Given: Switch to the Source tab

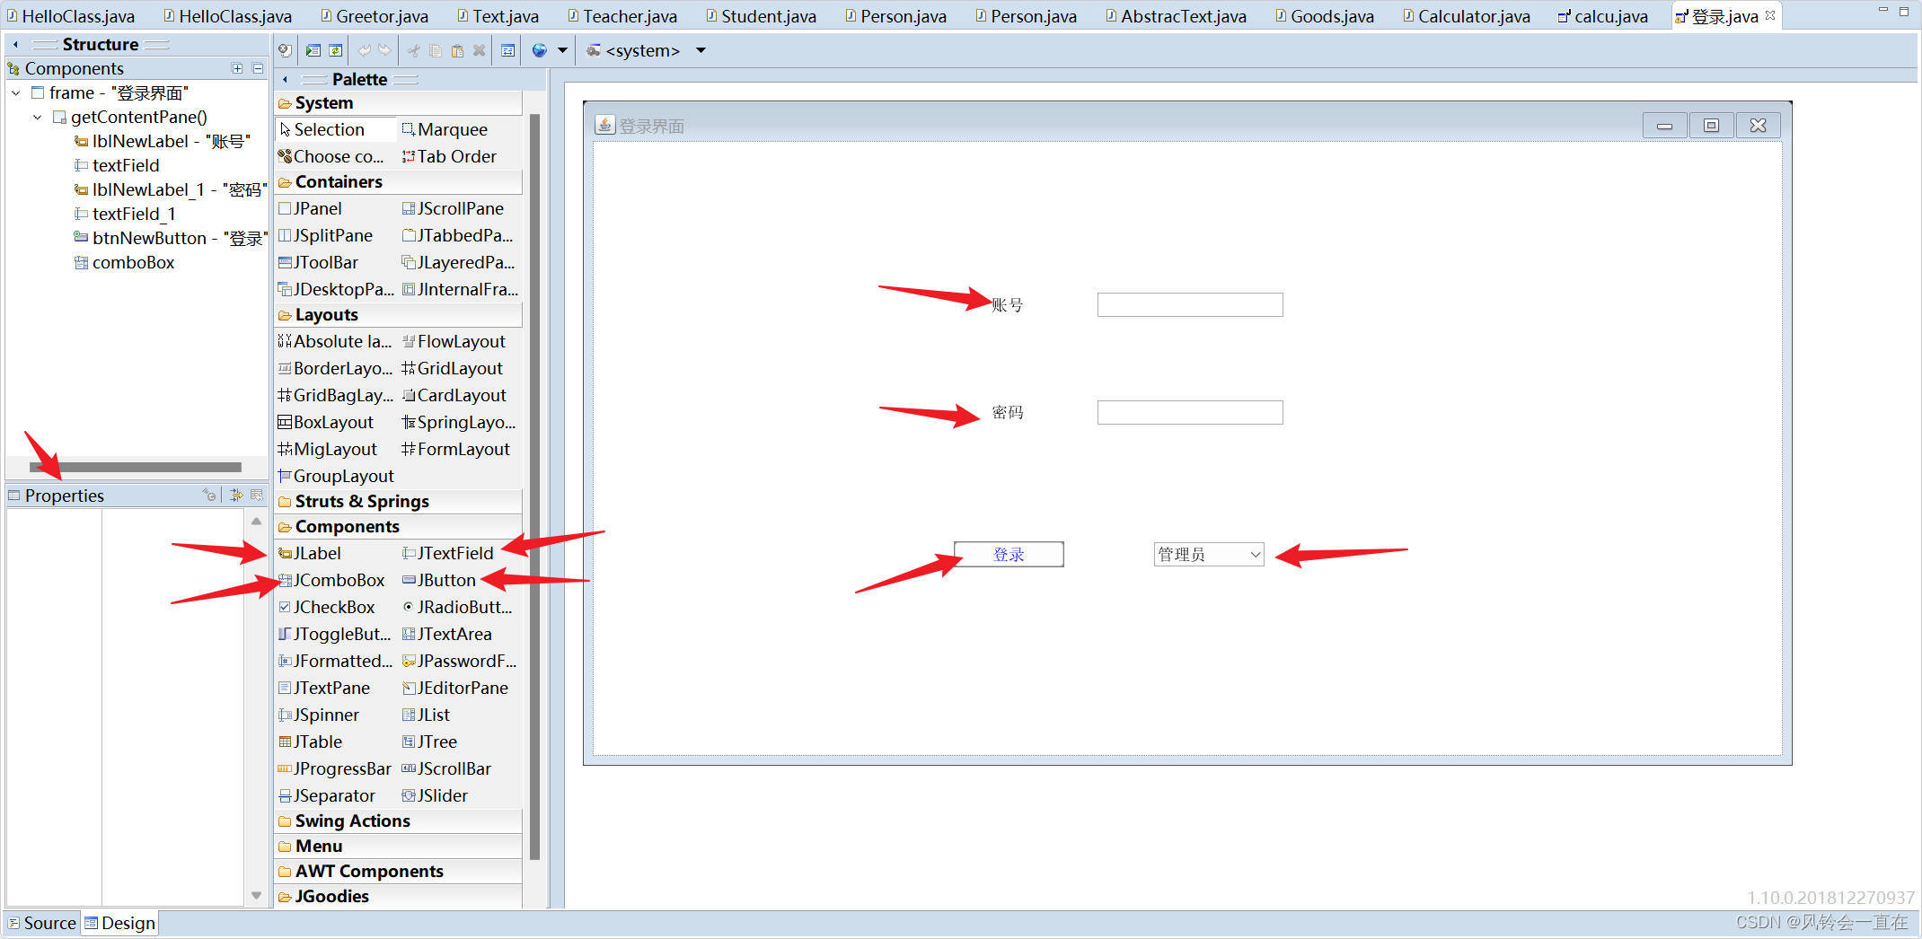Looking at the screenshot, I should pyautogui.click(x=41, y=922).
